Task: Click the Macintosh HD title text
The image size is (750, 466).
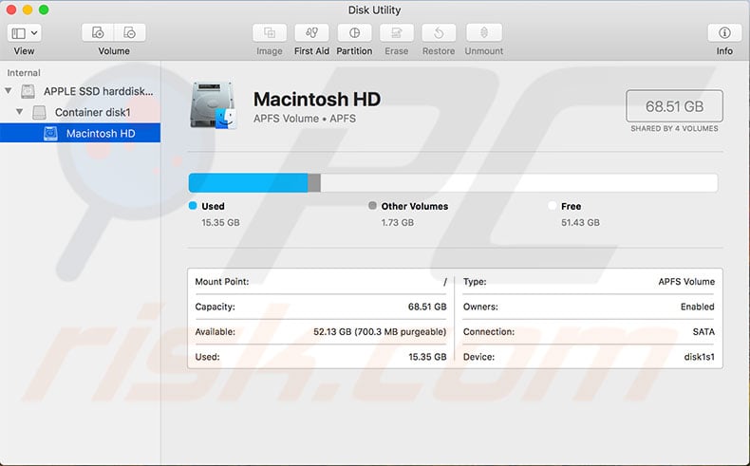Action: click(x=317, y=100)
